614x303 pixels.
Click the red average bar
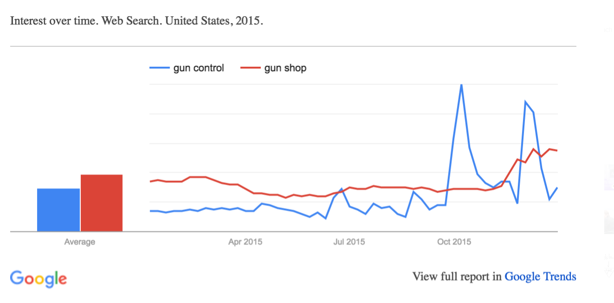[x=102, y=203]
